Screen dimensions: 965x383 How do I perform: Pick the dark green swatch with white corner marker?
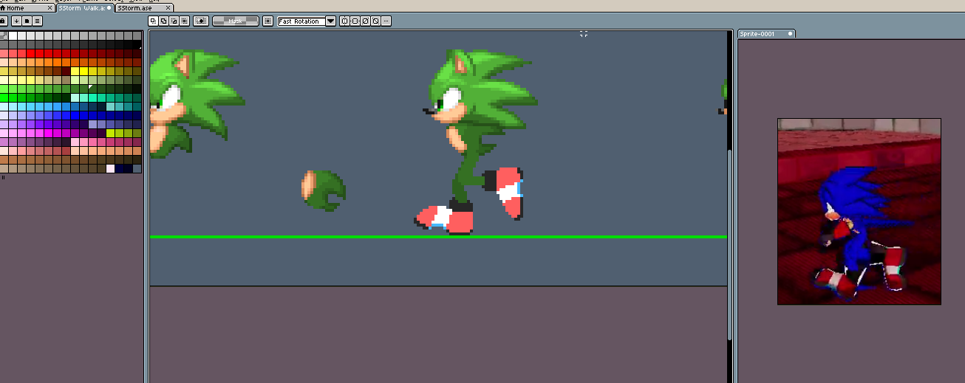point(92,89)
